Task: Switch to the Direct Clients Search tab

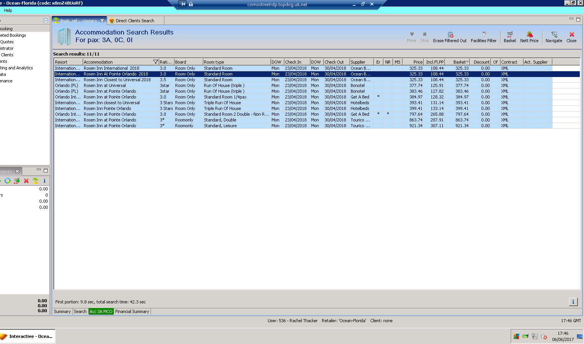Action: pos(135,21)
